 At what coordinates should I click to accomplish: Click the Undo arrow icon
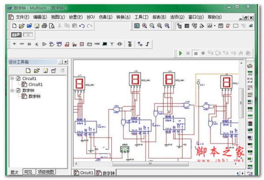tap(82, 26)
